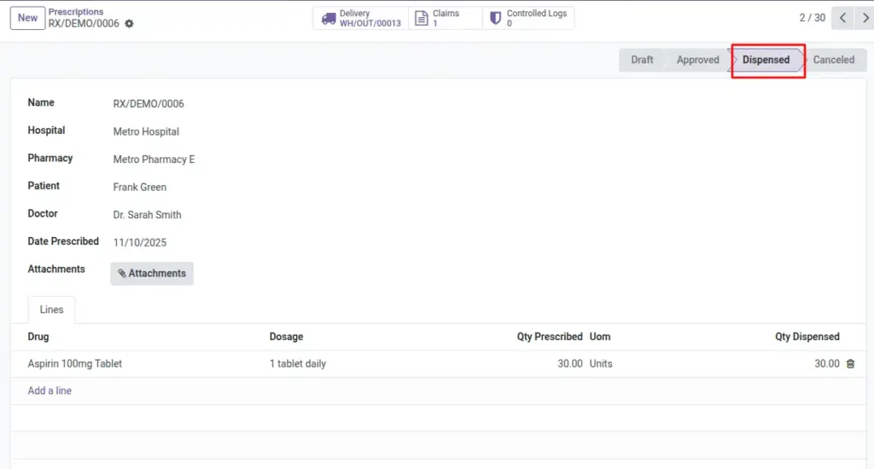Sort by the Drug column header
The image size is (874, 469).
[38, 337]
